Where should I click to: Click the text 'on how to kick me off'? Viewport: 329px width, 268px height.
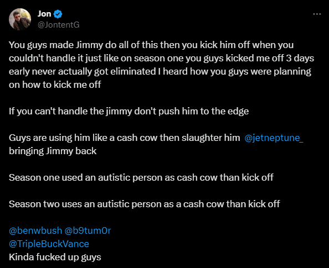tap(55, 85)
